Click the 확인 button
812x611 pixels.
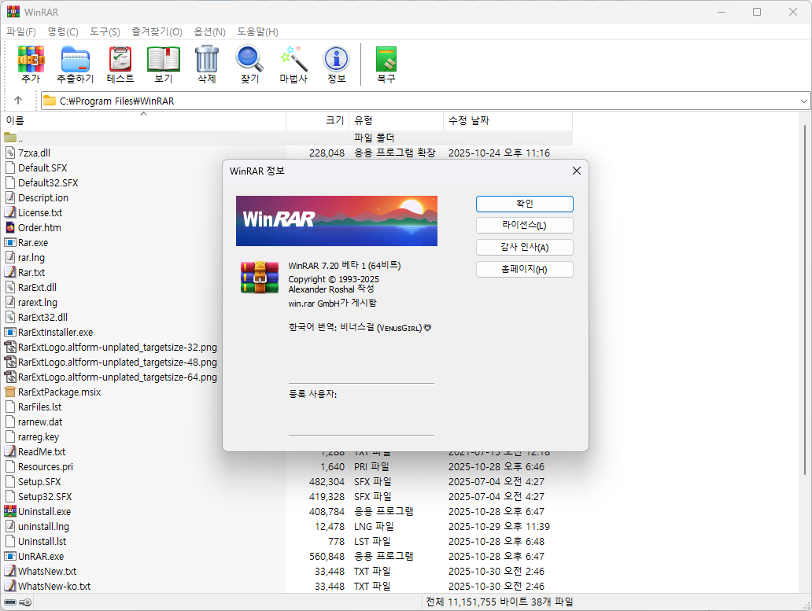click(525, 204)
